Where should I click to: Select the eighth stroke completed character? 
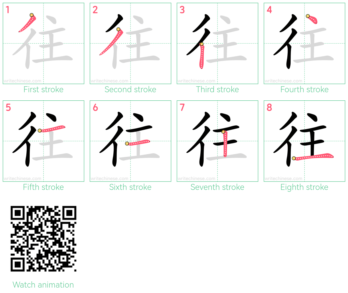[304, 141]
